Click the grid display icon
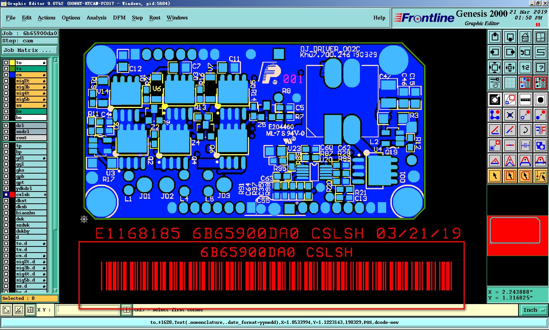The height and width of the screenshot is (330, 549). pyautogui.click(x=510, y=83)
